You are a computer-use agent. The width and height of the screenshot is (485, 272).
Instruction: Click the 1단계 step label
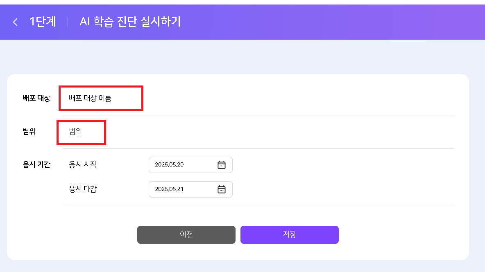43,22
